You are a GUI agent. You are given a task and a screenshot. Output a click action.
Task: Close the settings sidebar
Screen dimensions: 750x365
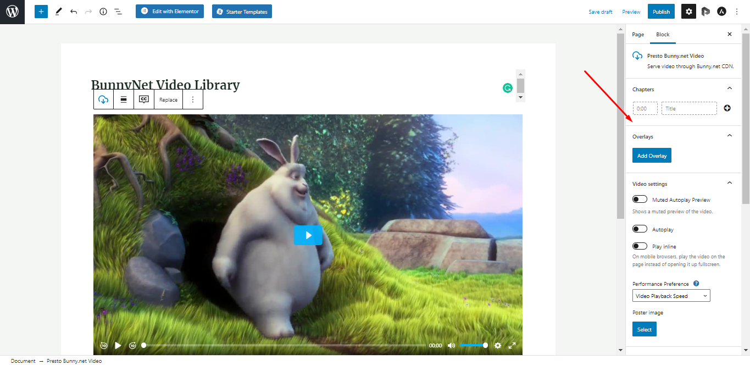(730, 34)
